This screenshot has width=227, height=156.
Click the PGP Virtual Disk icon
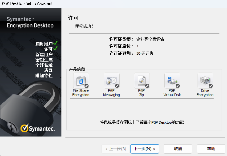coord(172,81)
